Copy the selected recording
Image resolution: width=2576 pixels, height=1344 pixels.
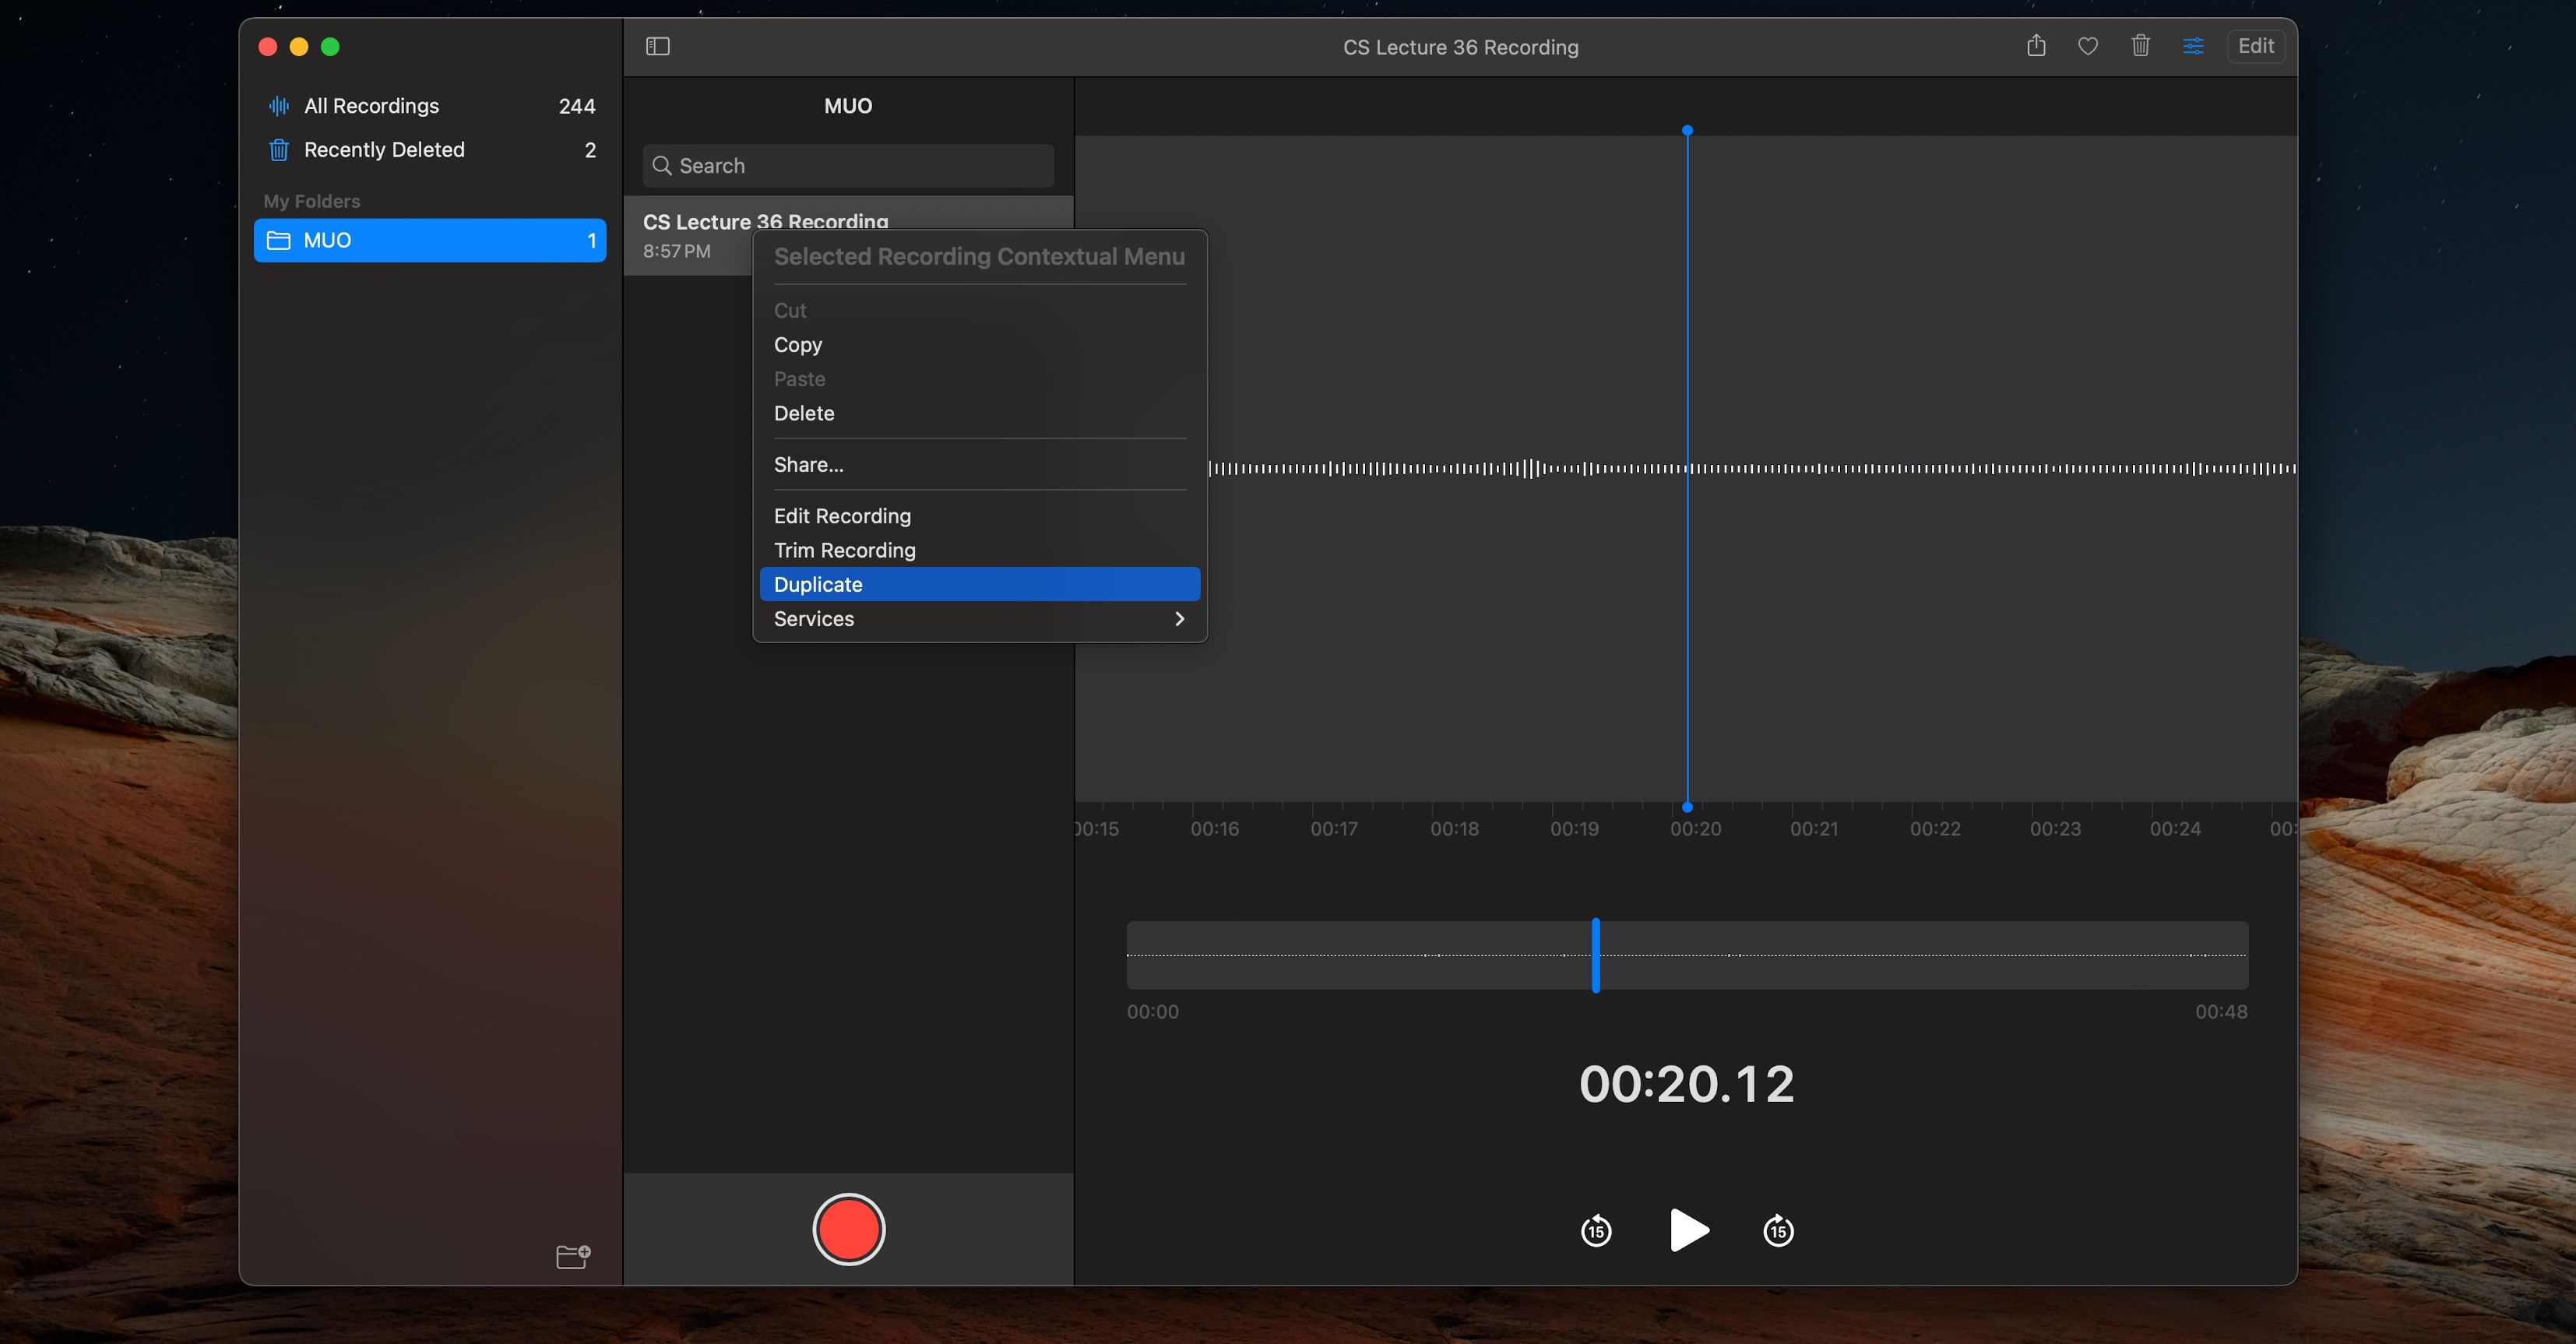(x=797, y=345)
